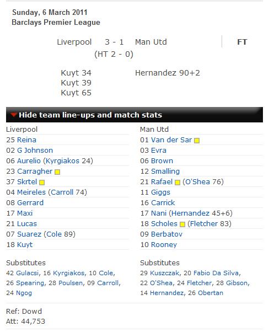269x332 pixels.
Task: Collapse the team line-ups red triangle arrow
Action: 14,115
